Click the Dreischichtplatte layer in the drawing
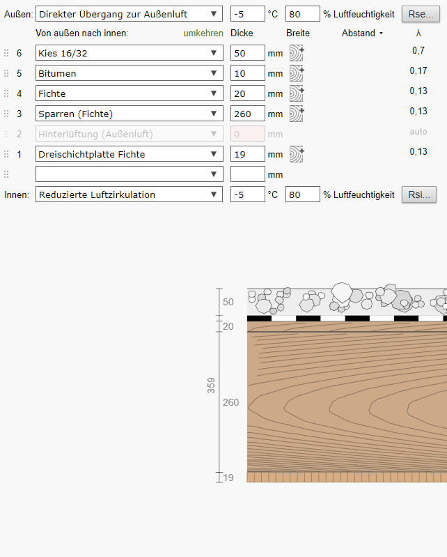 (x=347, y=477)
